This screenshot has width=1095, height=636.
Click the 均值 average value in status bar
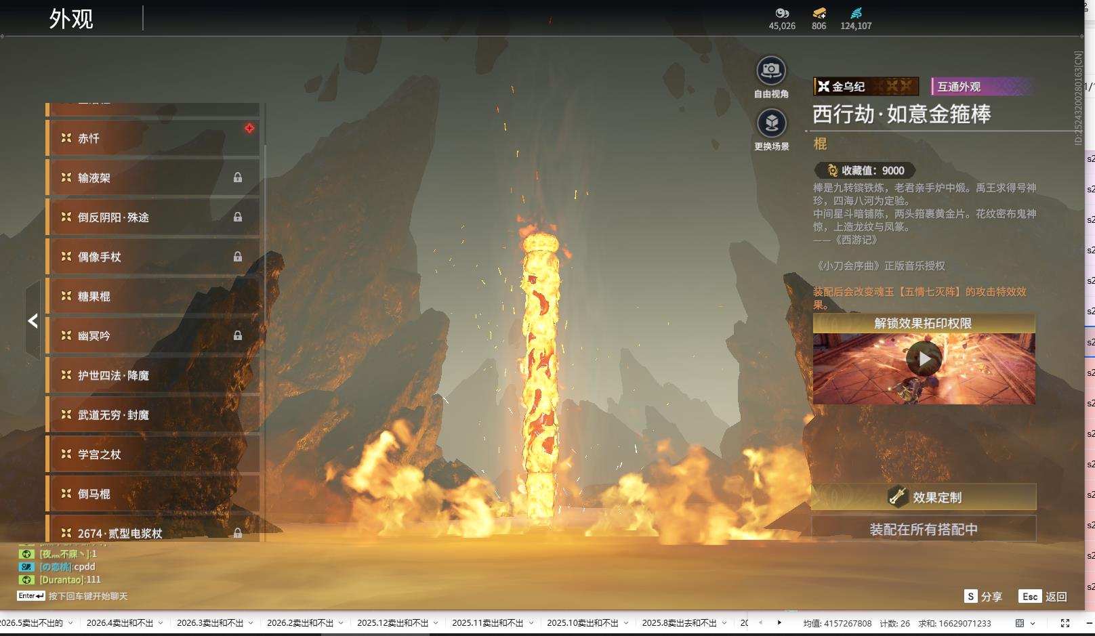pyautogui.click(x=838, y=623)
